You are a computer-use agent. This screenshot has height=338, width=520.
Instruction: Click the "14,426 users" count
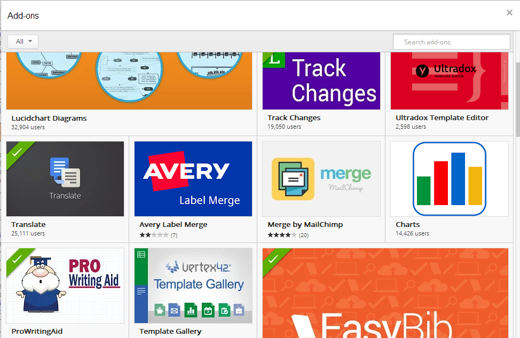point(412,233)
